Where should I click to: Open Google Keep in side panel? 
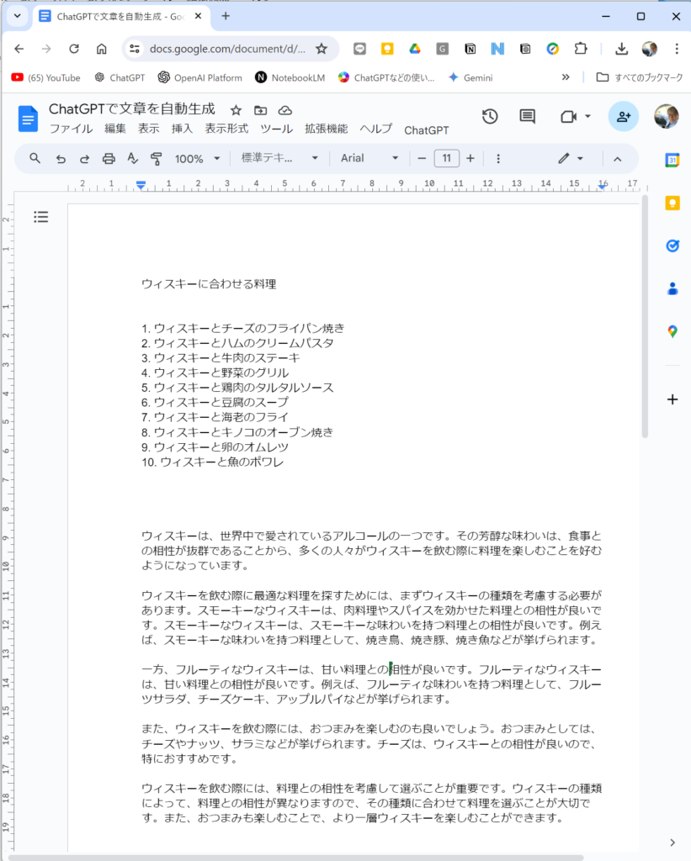(x=672, y=203)
